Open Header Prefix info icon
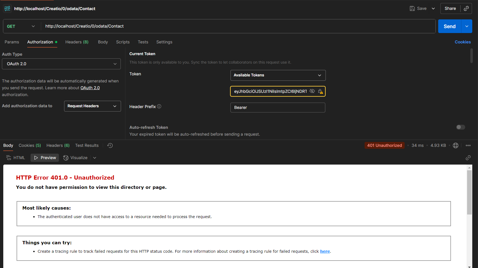Viewport: 478px width, 268px height. [x=159, y=106]
